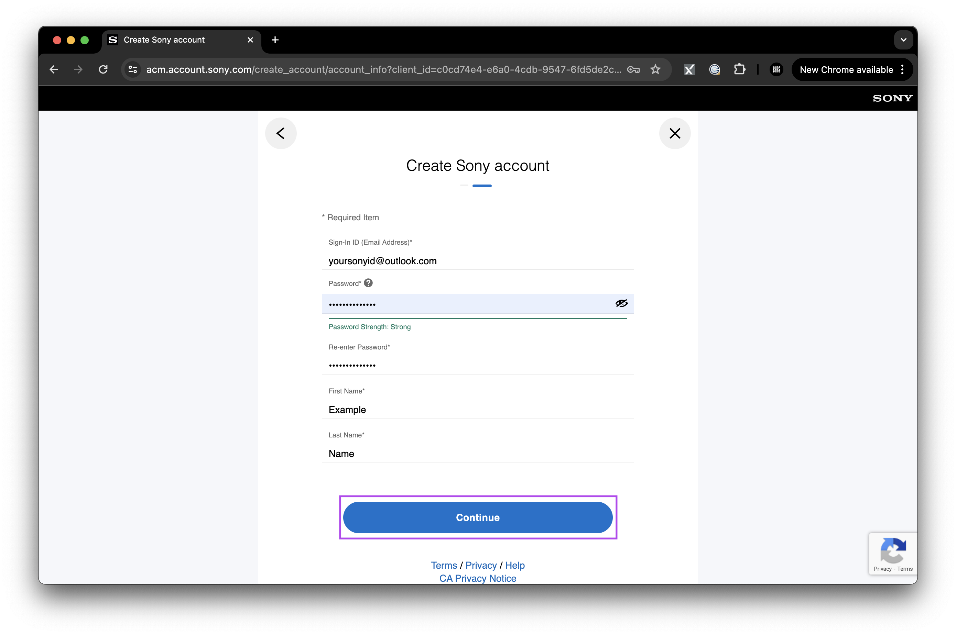Reload the page
956x635 pixels.
pyautogui.click(x=104, y=69)
